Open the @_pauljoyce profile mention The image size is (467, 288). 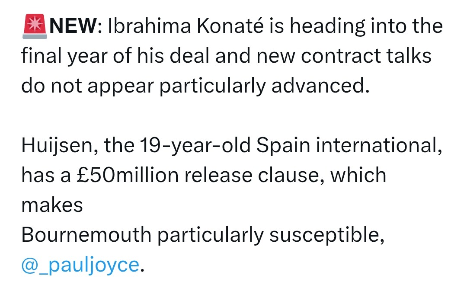point(80,265)
